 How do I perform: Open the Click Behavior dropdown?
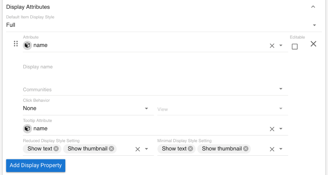coord(147,108)
